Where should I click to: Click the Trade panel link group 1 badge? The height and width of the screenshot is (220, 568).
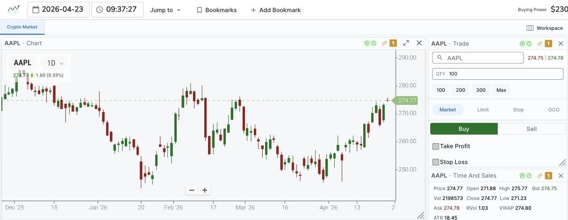pyautogui.click(x=548, y=44)
